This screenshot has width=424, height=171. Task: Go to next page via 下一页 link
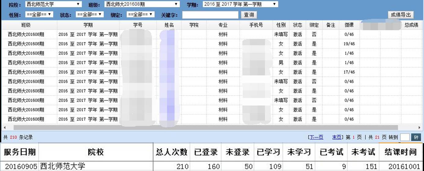[316, 137]
